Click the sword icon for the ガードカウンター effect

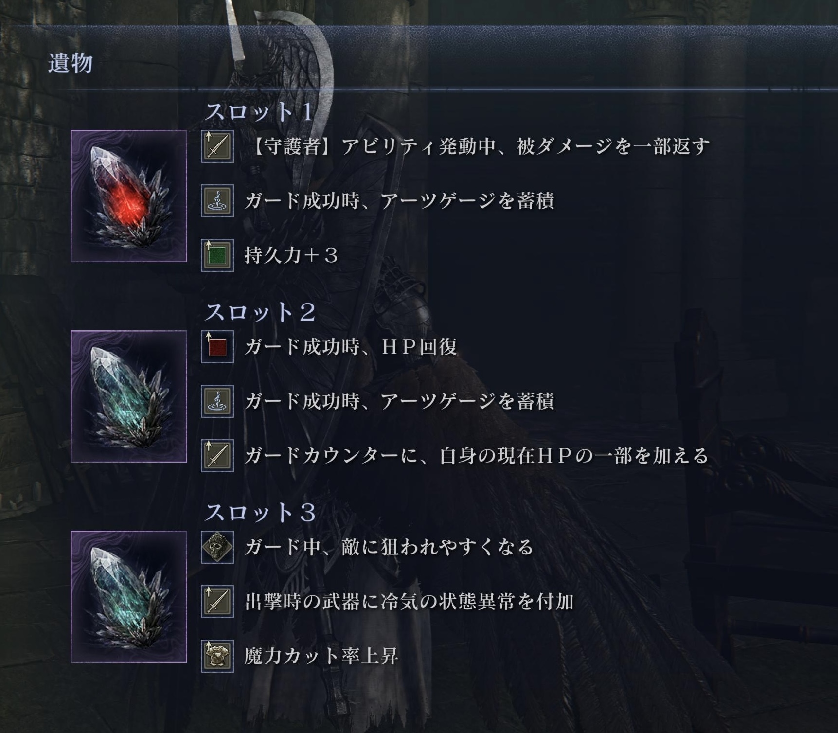217,456
